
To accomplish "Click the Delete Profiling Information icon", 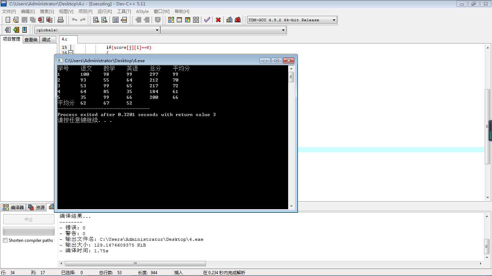I will (238, 20).
